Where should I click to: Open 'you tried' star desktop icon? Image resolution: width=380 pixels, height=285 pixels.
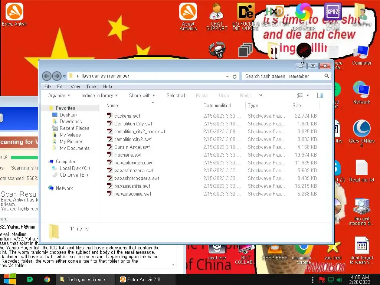[x=333, y=251]
